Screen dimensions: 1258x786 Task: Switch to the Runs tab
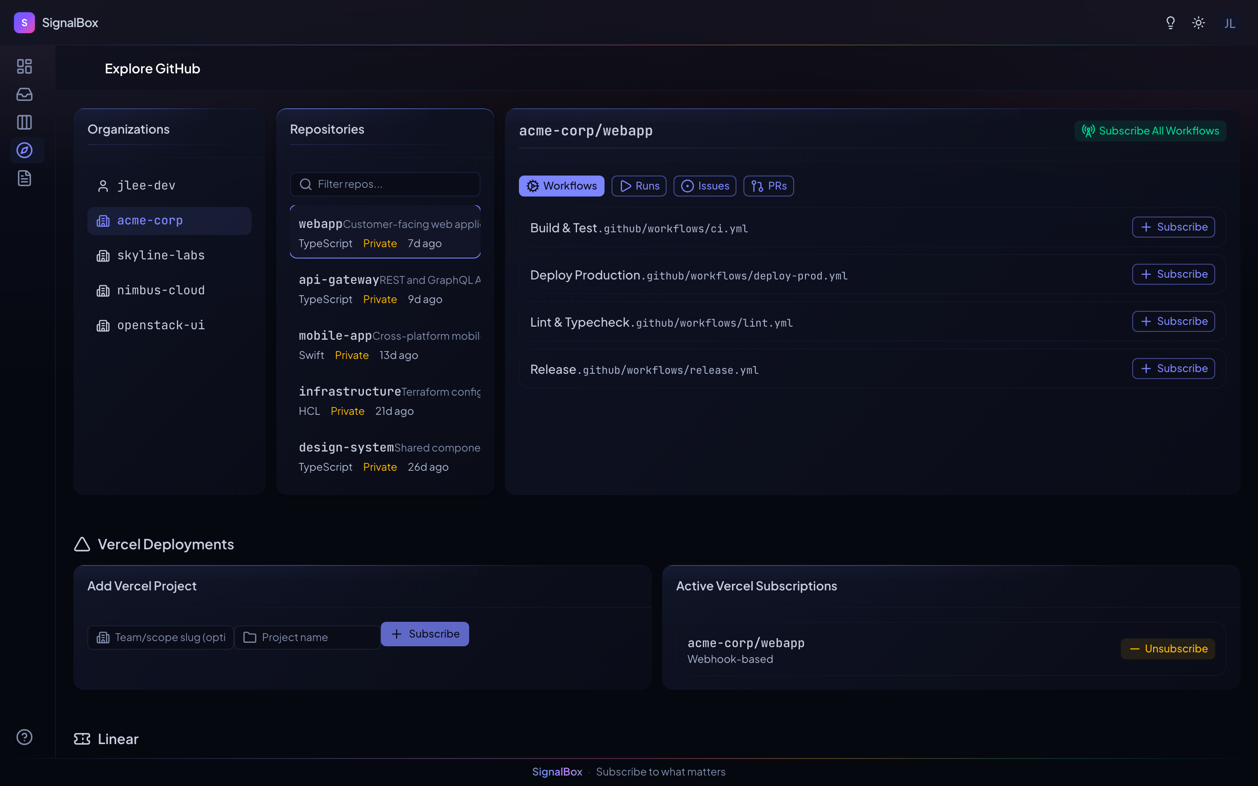tap(639, 186)
